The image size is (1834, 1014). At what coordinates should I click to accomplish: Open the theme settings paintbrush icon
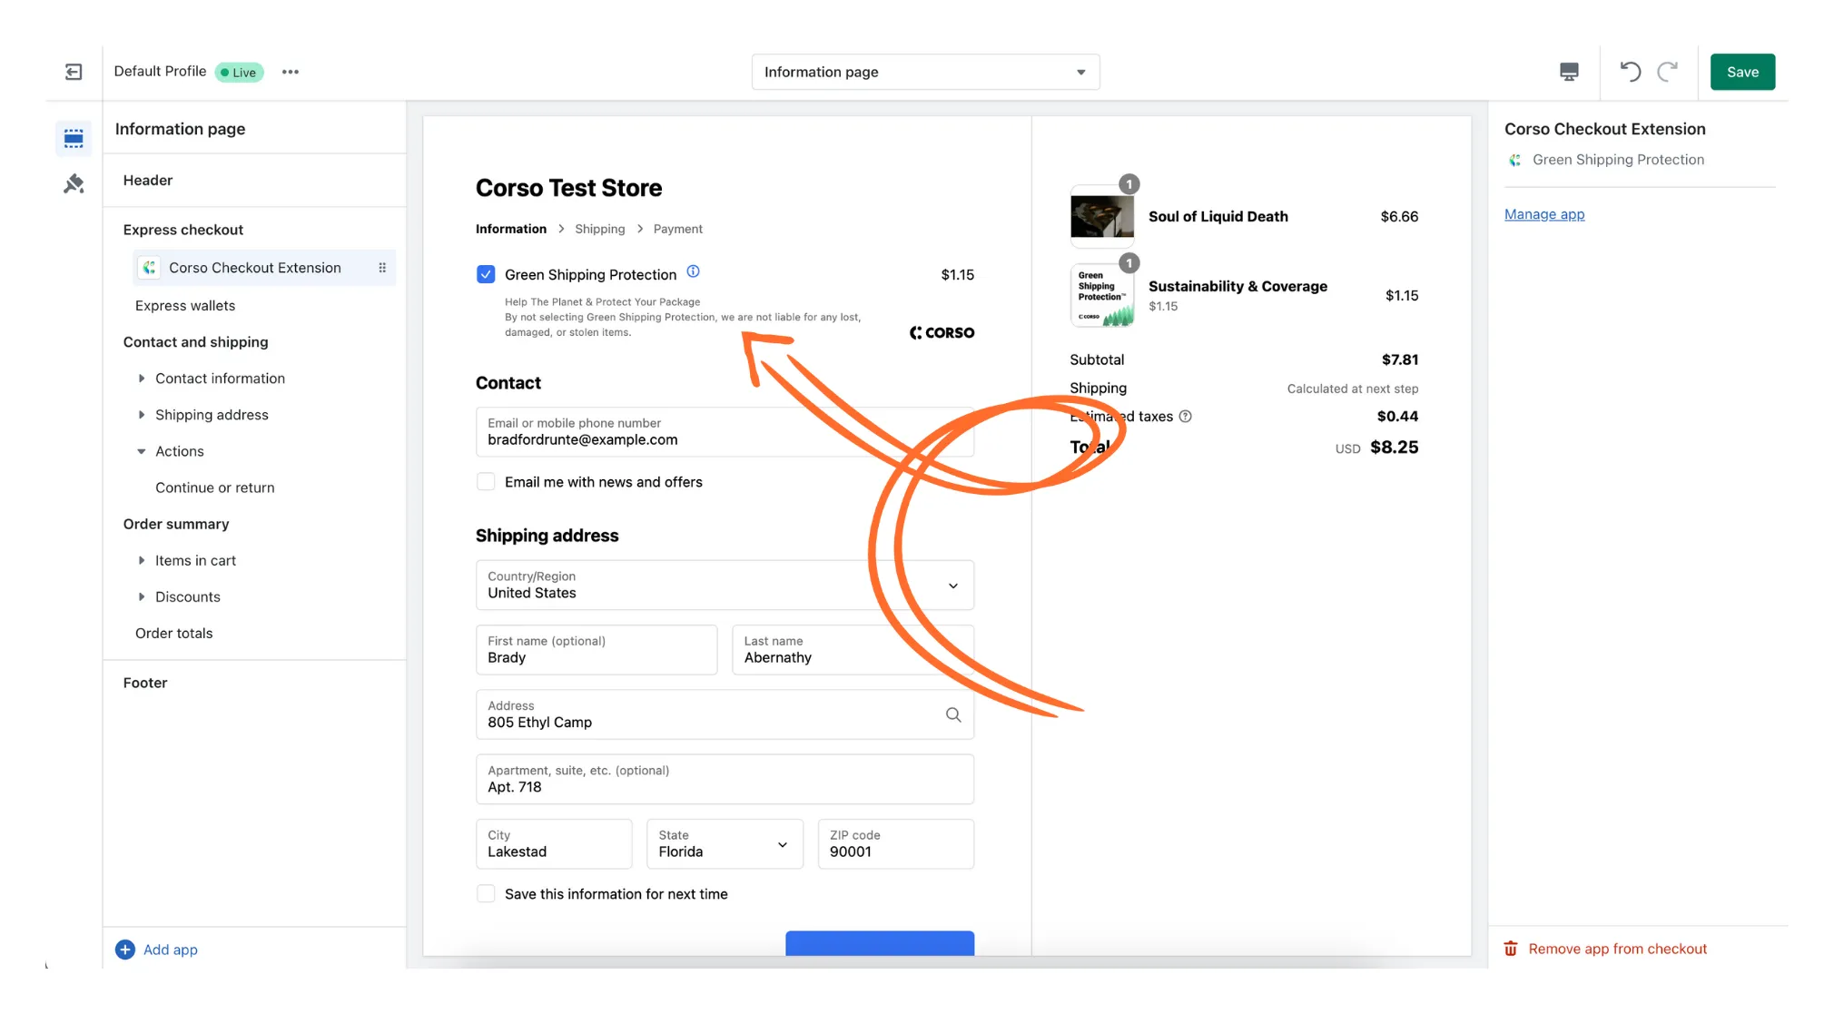coord(74,184)
